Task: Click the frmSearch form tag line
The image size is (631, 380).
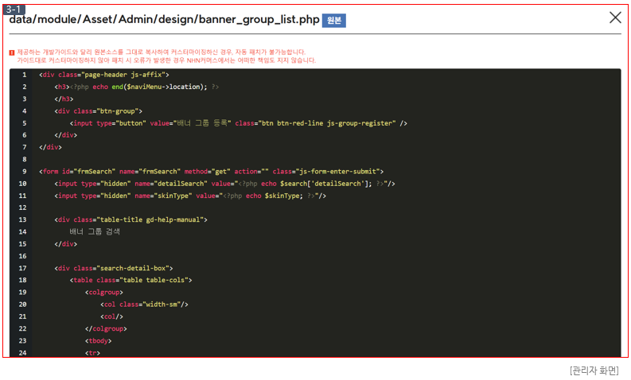Action: tap(212, 171)
